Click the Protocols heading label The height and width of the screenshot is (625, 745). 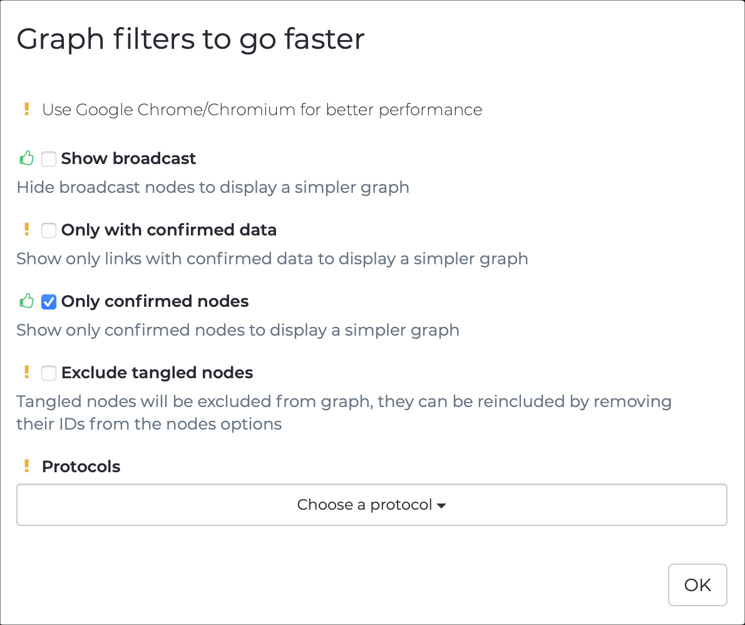(x=81, y=467)
